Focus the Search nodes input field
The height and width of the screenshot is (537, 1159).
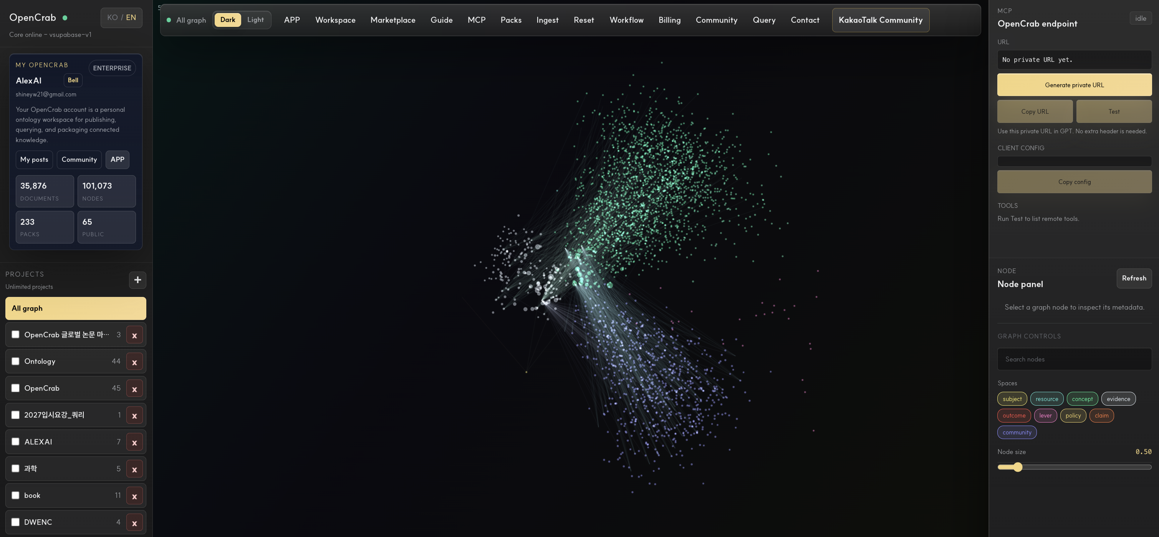click(1074, 359)
